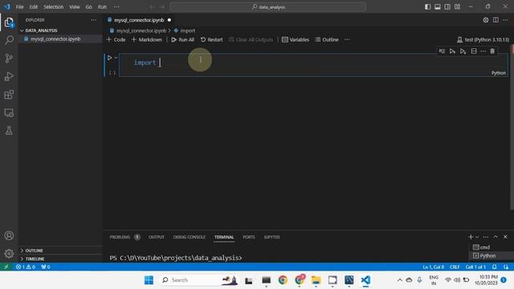Image resolution: width=514 pixels, height=289 pixels.
Task: Maximize the panel with up chevron
Action: point(496,237)
